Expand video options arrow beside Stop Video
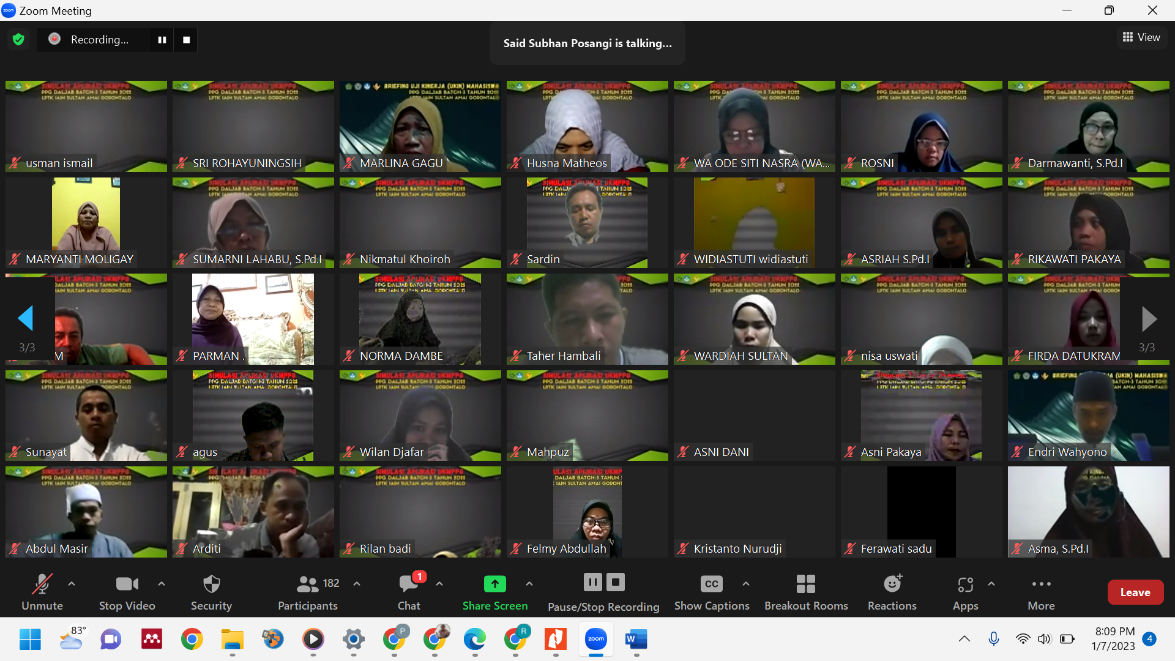This screenshot has height=661, width=1175. pyautogui.click(x=162, y=584)
